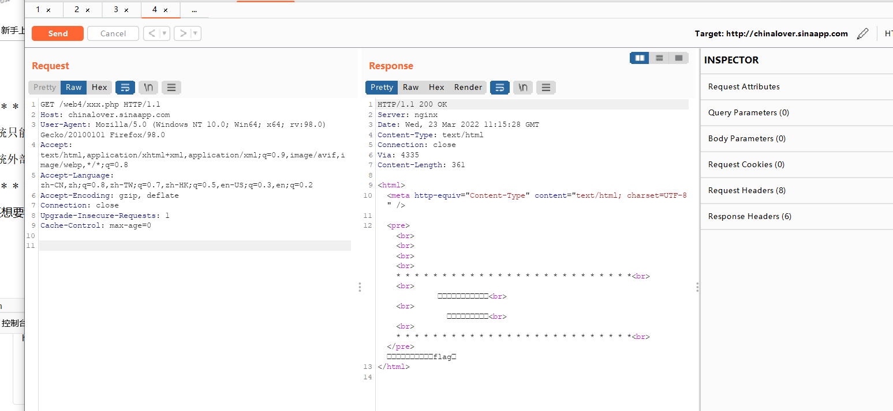The width and height of the screenshot is (893, 411).
Task: Toggle show non-printable characters in Request panel
Action: 148,88
